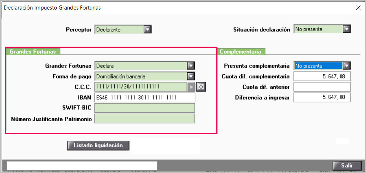Click the Salir button

347,166
